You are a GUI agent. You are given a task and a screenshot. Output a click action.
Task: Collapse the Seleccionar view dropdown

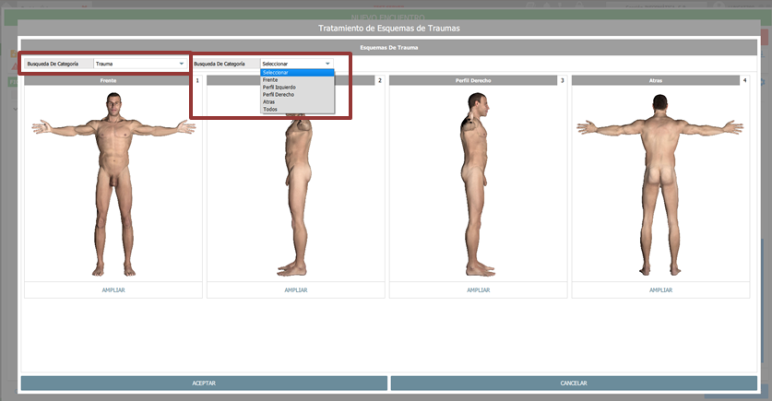pos(296,64)
